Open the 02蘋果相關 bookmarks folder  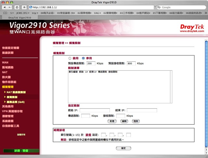(x=84, y=13)
